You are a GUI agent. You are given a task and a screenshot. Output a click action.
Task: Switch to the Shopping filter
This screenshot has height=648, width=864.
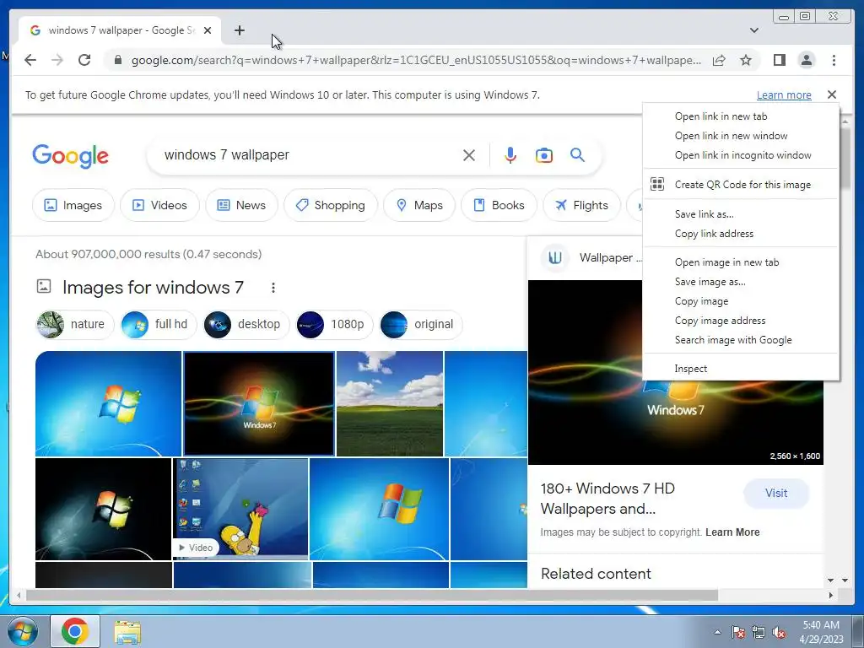pos(331,205)
